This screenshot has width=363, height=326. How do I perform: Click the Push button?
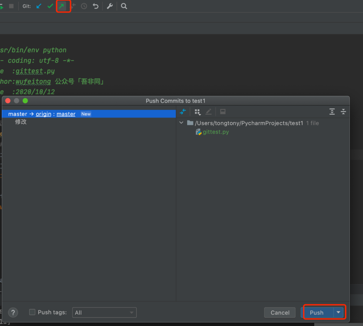[317, 313]
